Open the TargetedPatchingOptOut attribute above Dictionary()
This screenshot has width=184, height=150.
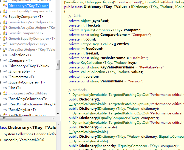pos(129,95)
